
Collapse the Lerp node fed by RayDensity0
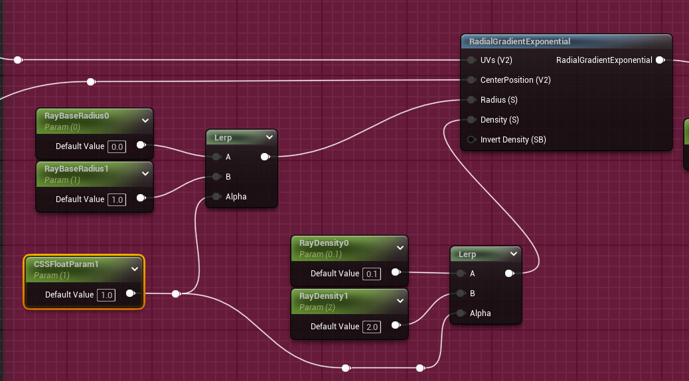coord(514,254)
